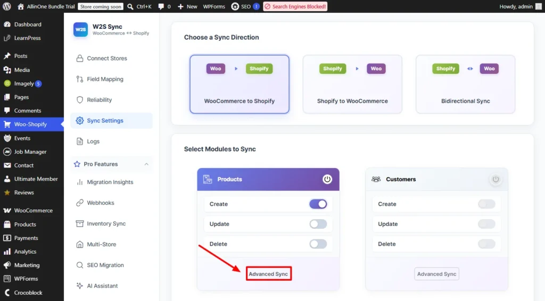Click the admin avatar thumbnail
545x301 pixels.
pos(539,6)
